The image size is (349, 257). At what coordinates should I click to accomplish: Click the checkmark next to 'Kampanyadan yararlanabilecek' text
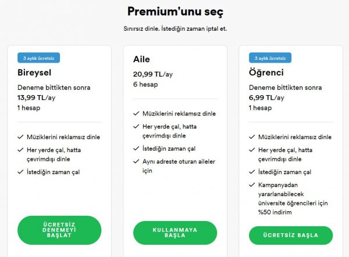coord(252,184)
